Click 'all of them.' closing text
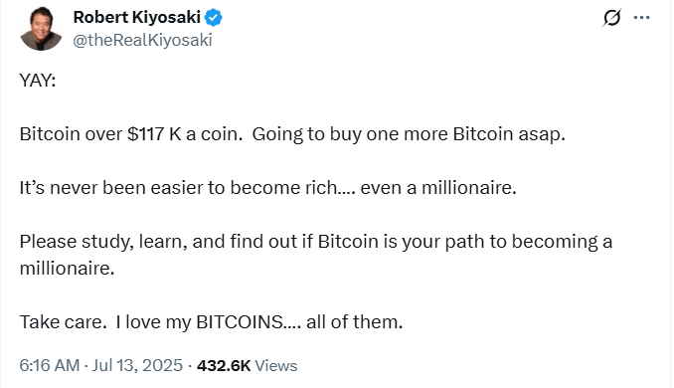The width and height of the screenshot is (674, 388). click(x=355, y=322)
